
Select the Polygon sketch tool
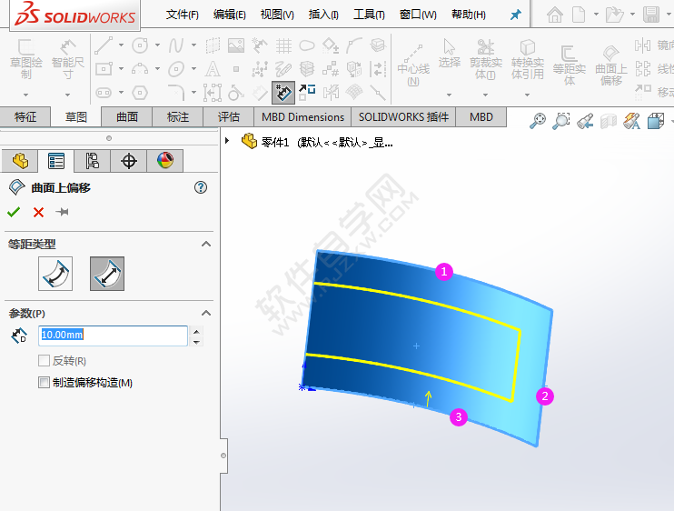click(140, 93)
